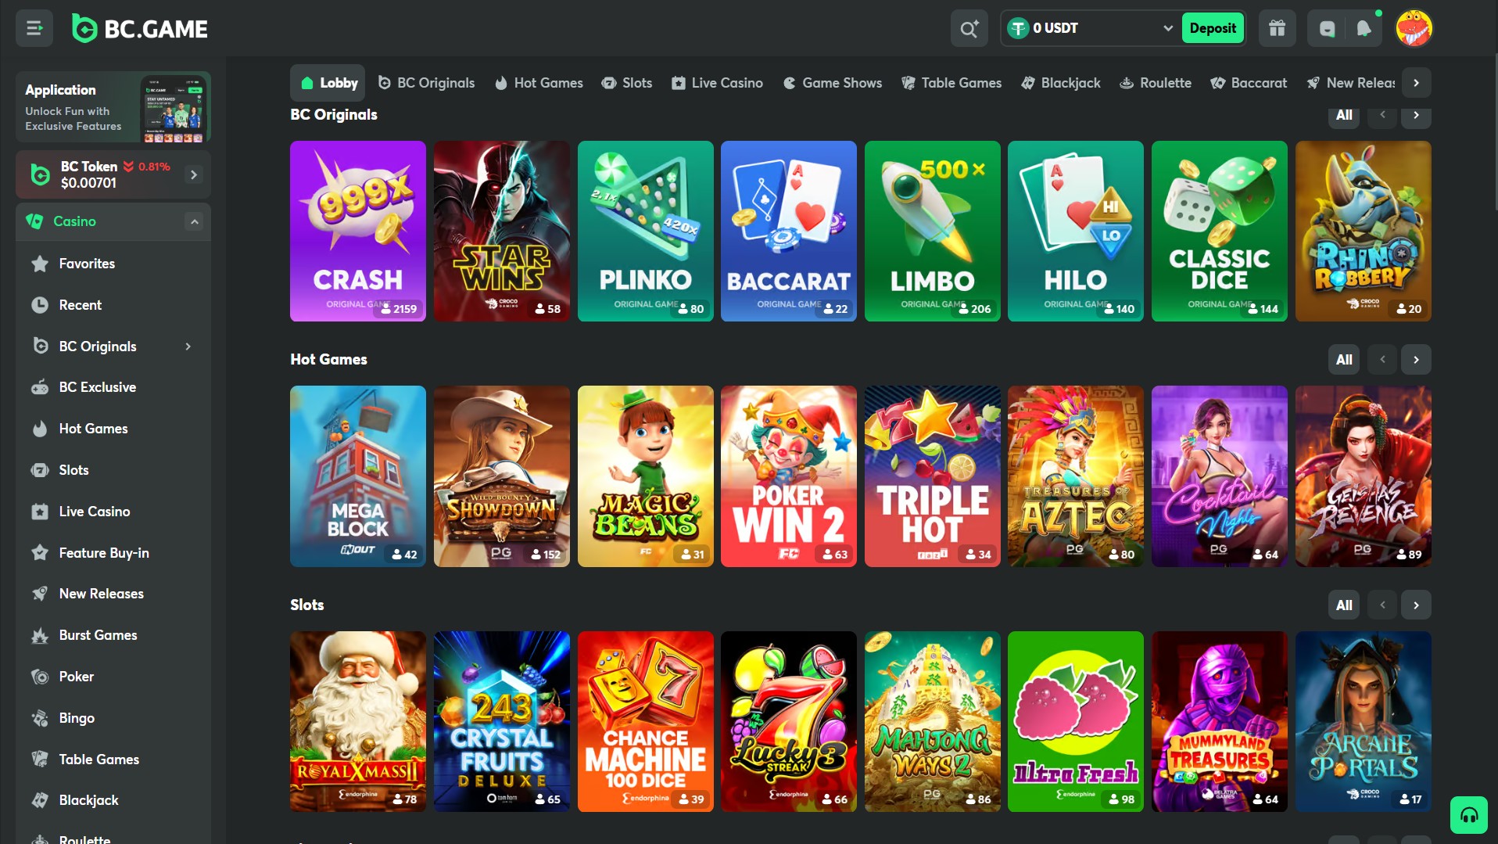Click the BC.GAME logo
The height and width of the screenshot is (844, 1498).
coord(140,29)
